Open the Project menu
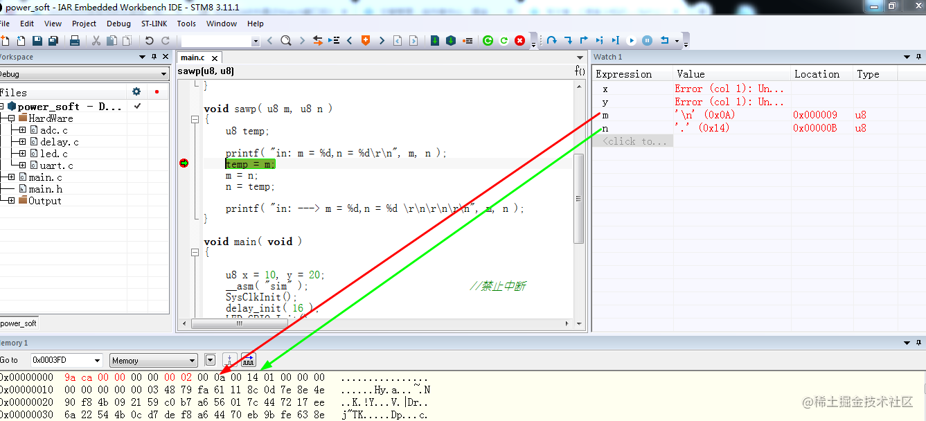Viewport: 926px width, 421px height. click(84, 24)
